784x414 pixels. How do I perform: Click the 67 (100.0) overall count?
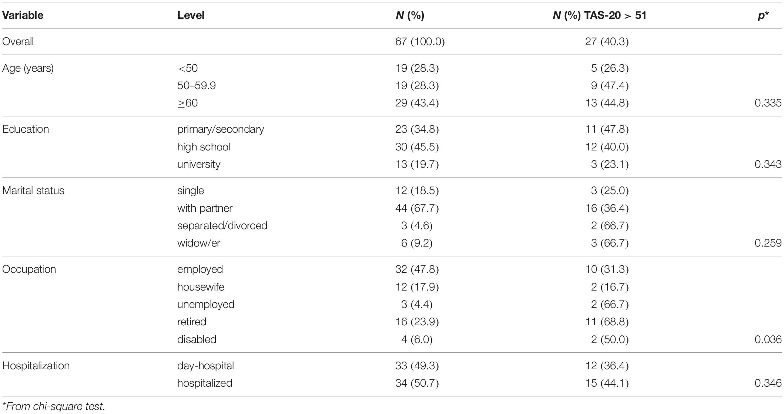pyautogui.click(x=420, y=41)
